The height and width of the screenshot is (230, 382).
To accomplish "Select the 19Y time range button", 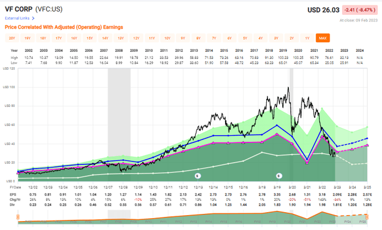I will 27,38.
